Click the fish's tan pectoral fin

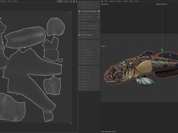[145, 66]
